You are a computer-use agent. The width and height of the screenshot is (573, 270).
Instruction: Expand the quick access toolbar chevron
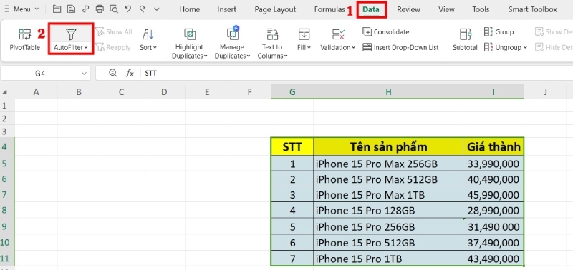157,9
